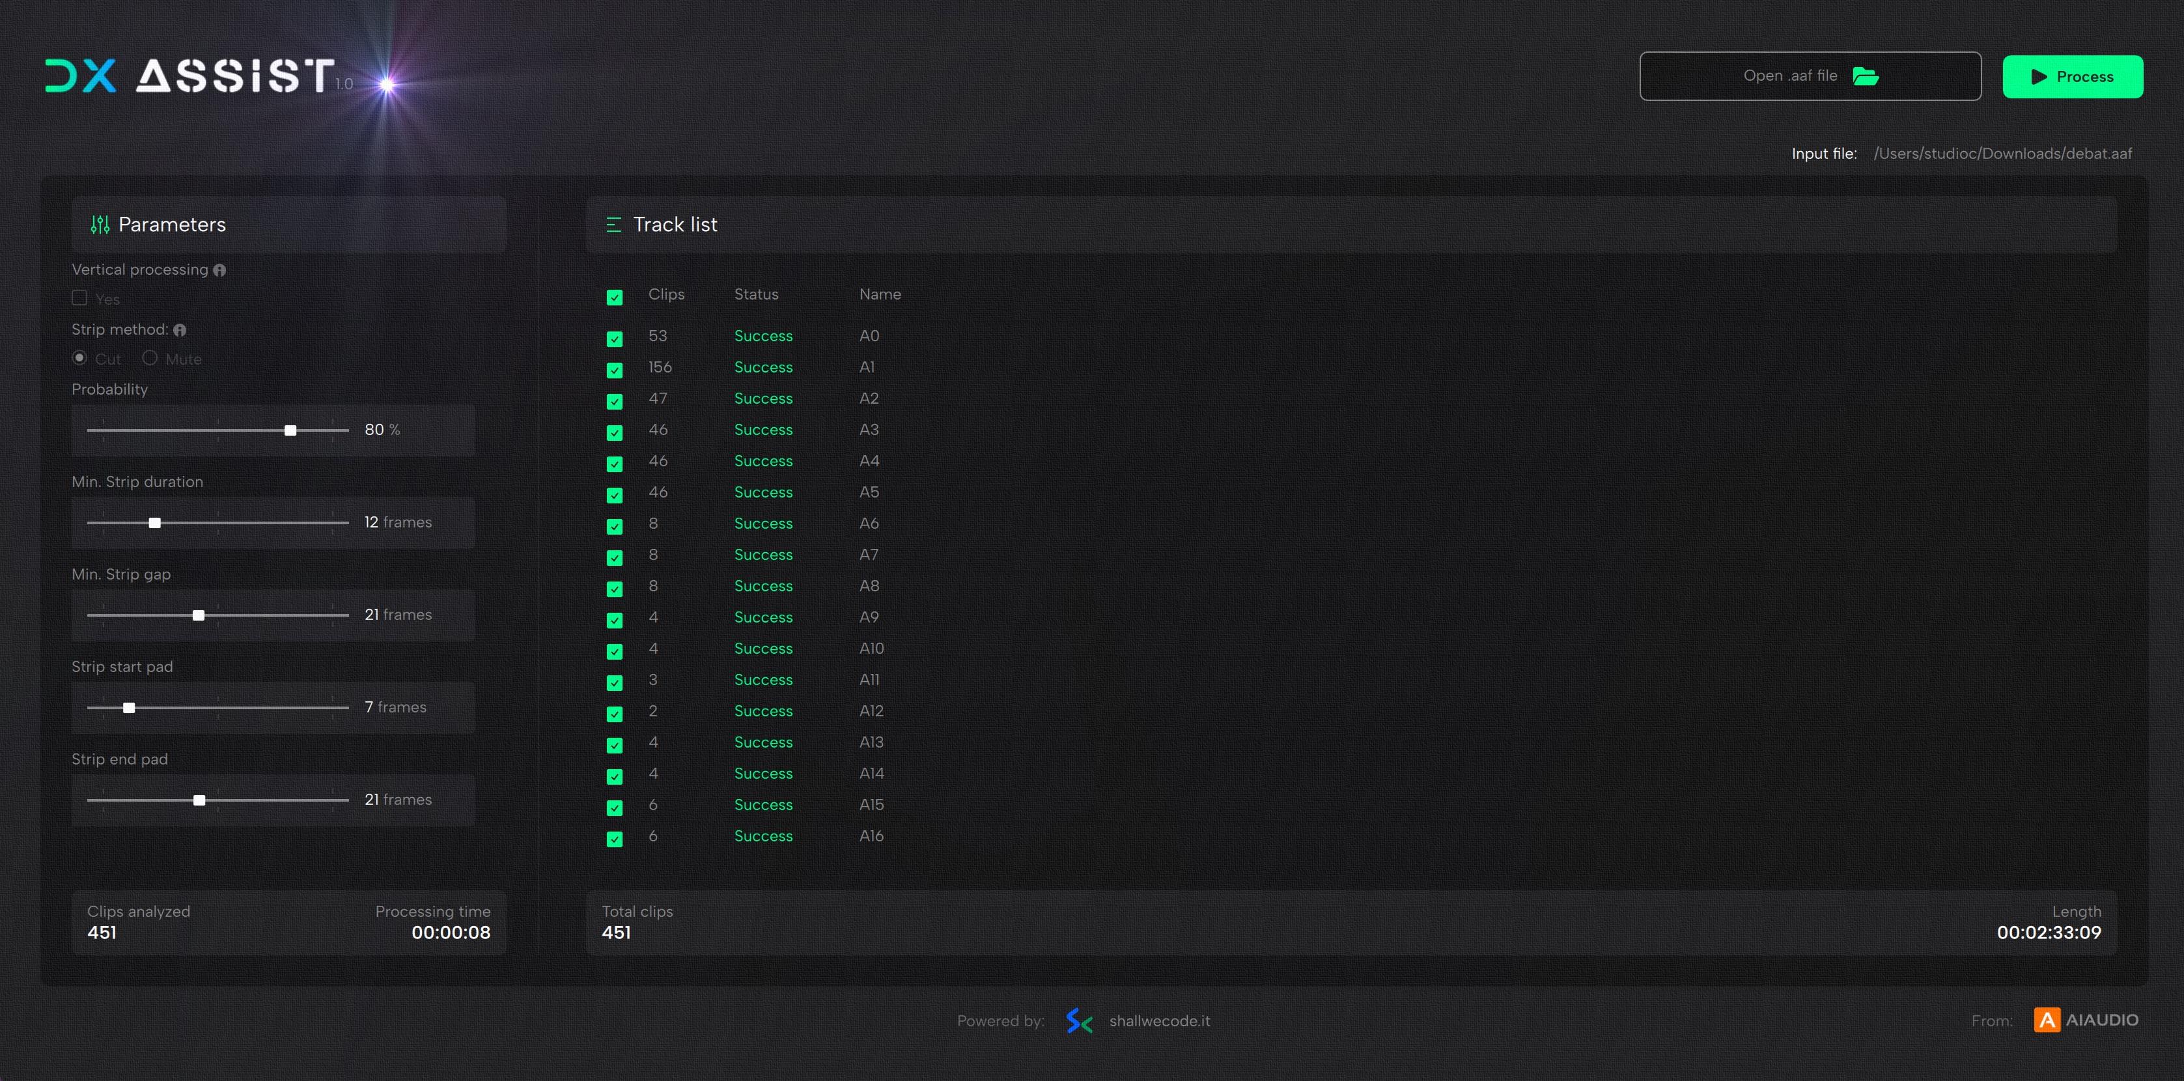Click track name A16
This screenshot has height=1081, width=2184.
point(871,836)
